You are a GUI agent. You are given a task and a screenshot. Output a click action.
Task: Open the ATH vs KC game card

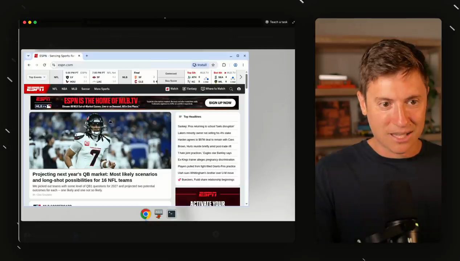pyautogui.click(x=198, y=77)
